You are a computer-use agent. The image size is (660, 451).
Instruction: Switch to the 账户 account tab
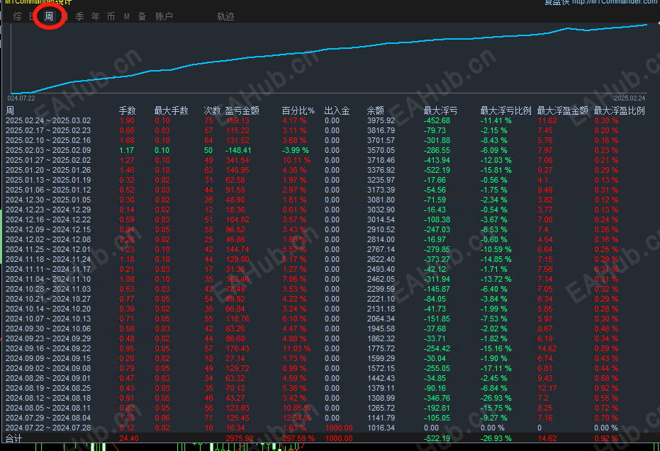pyautogui.click(x=164, y=16)
